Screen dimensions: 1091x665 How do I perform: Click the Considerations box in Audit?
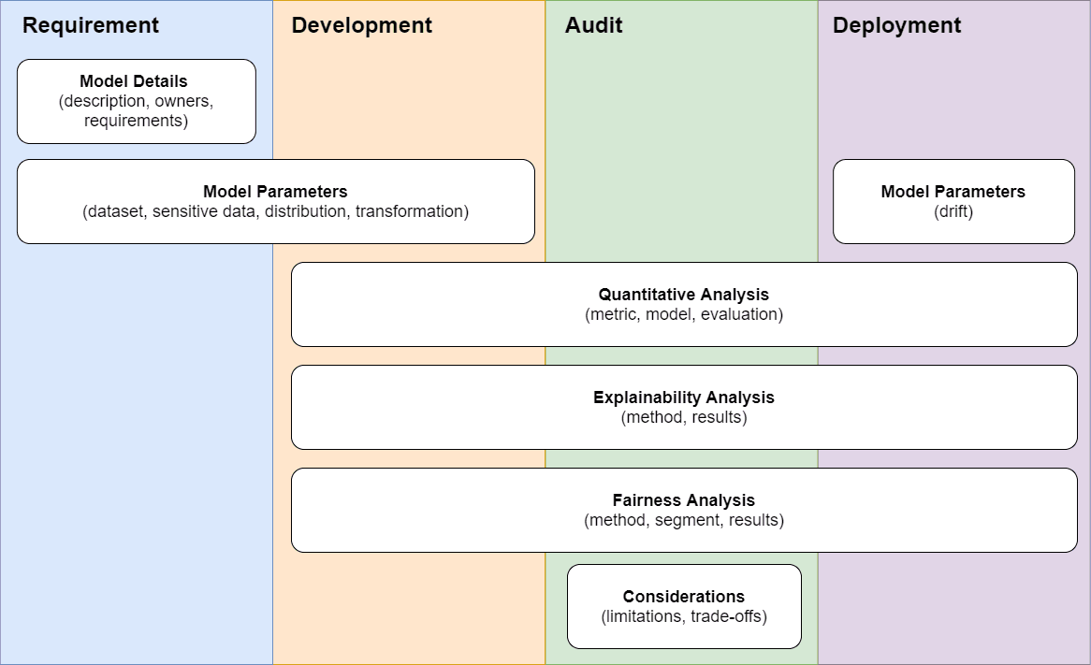(x=683, y=606)
